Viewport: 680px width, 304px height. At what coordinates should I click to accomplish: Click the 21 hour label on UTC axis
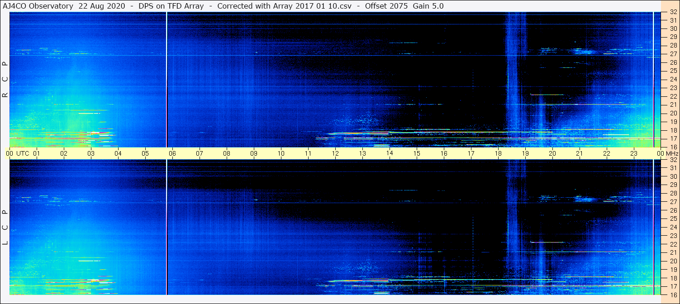(580, 153)
